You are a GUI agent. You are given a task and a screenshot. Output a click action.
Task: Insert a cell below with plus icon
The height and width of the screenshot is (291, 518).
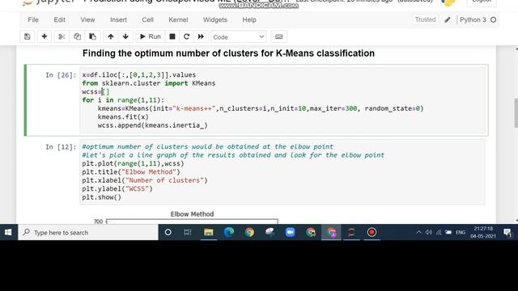tap(44, 36)
